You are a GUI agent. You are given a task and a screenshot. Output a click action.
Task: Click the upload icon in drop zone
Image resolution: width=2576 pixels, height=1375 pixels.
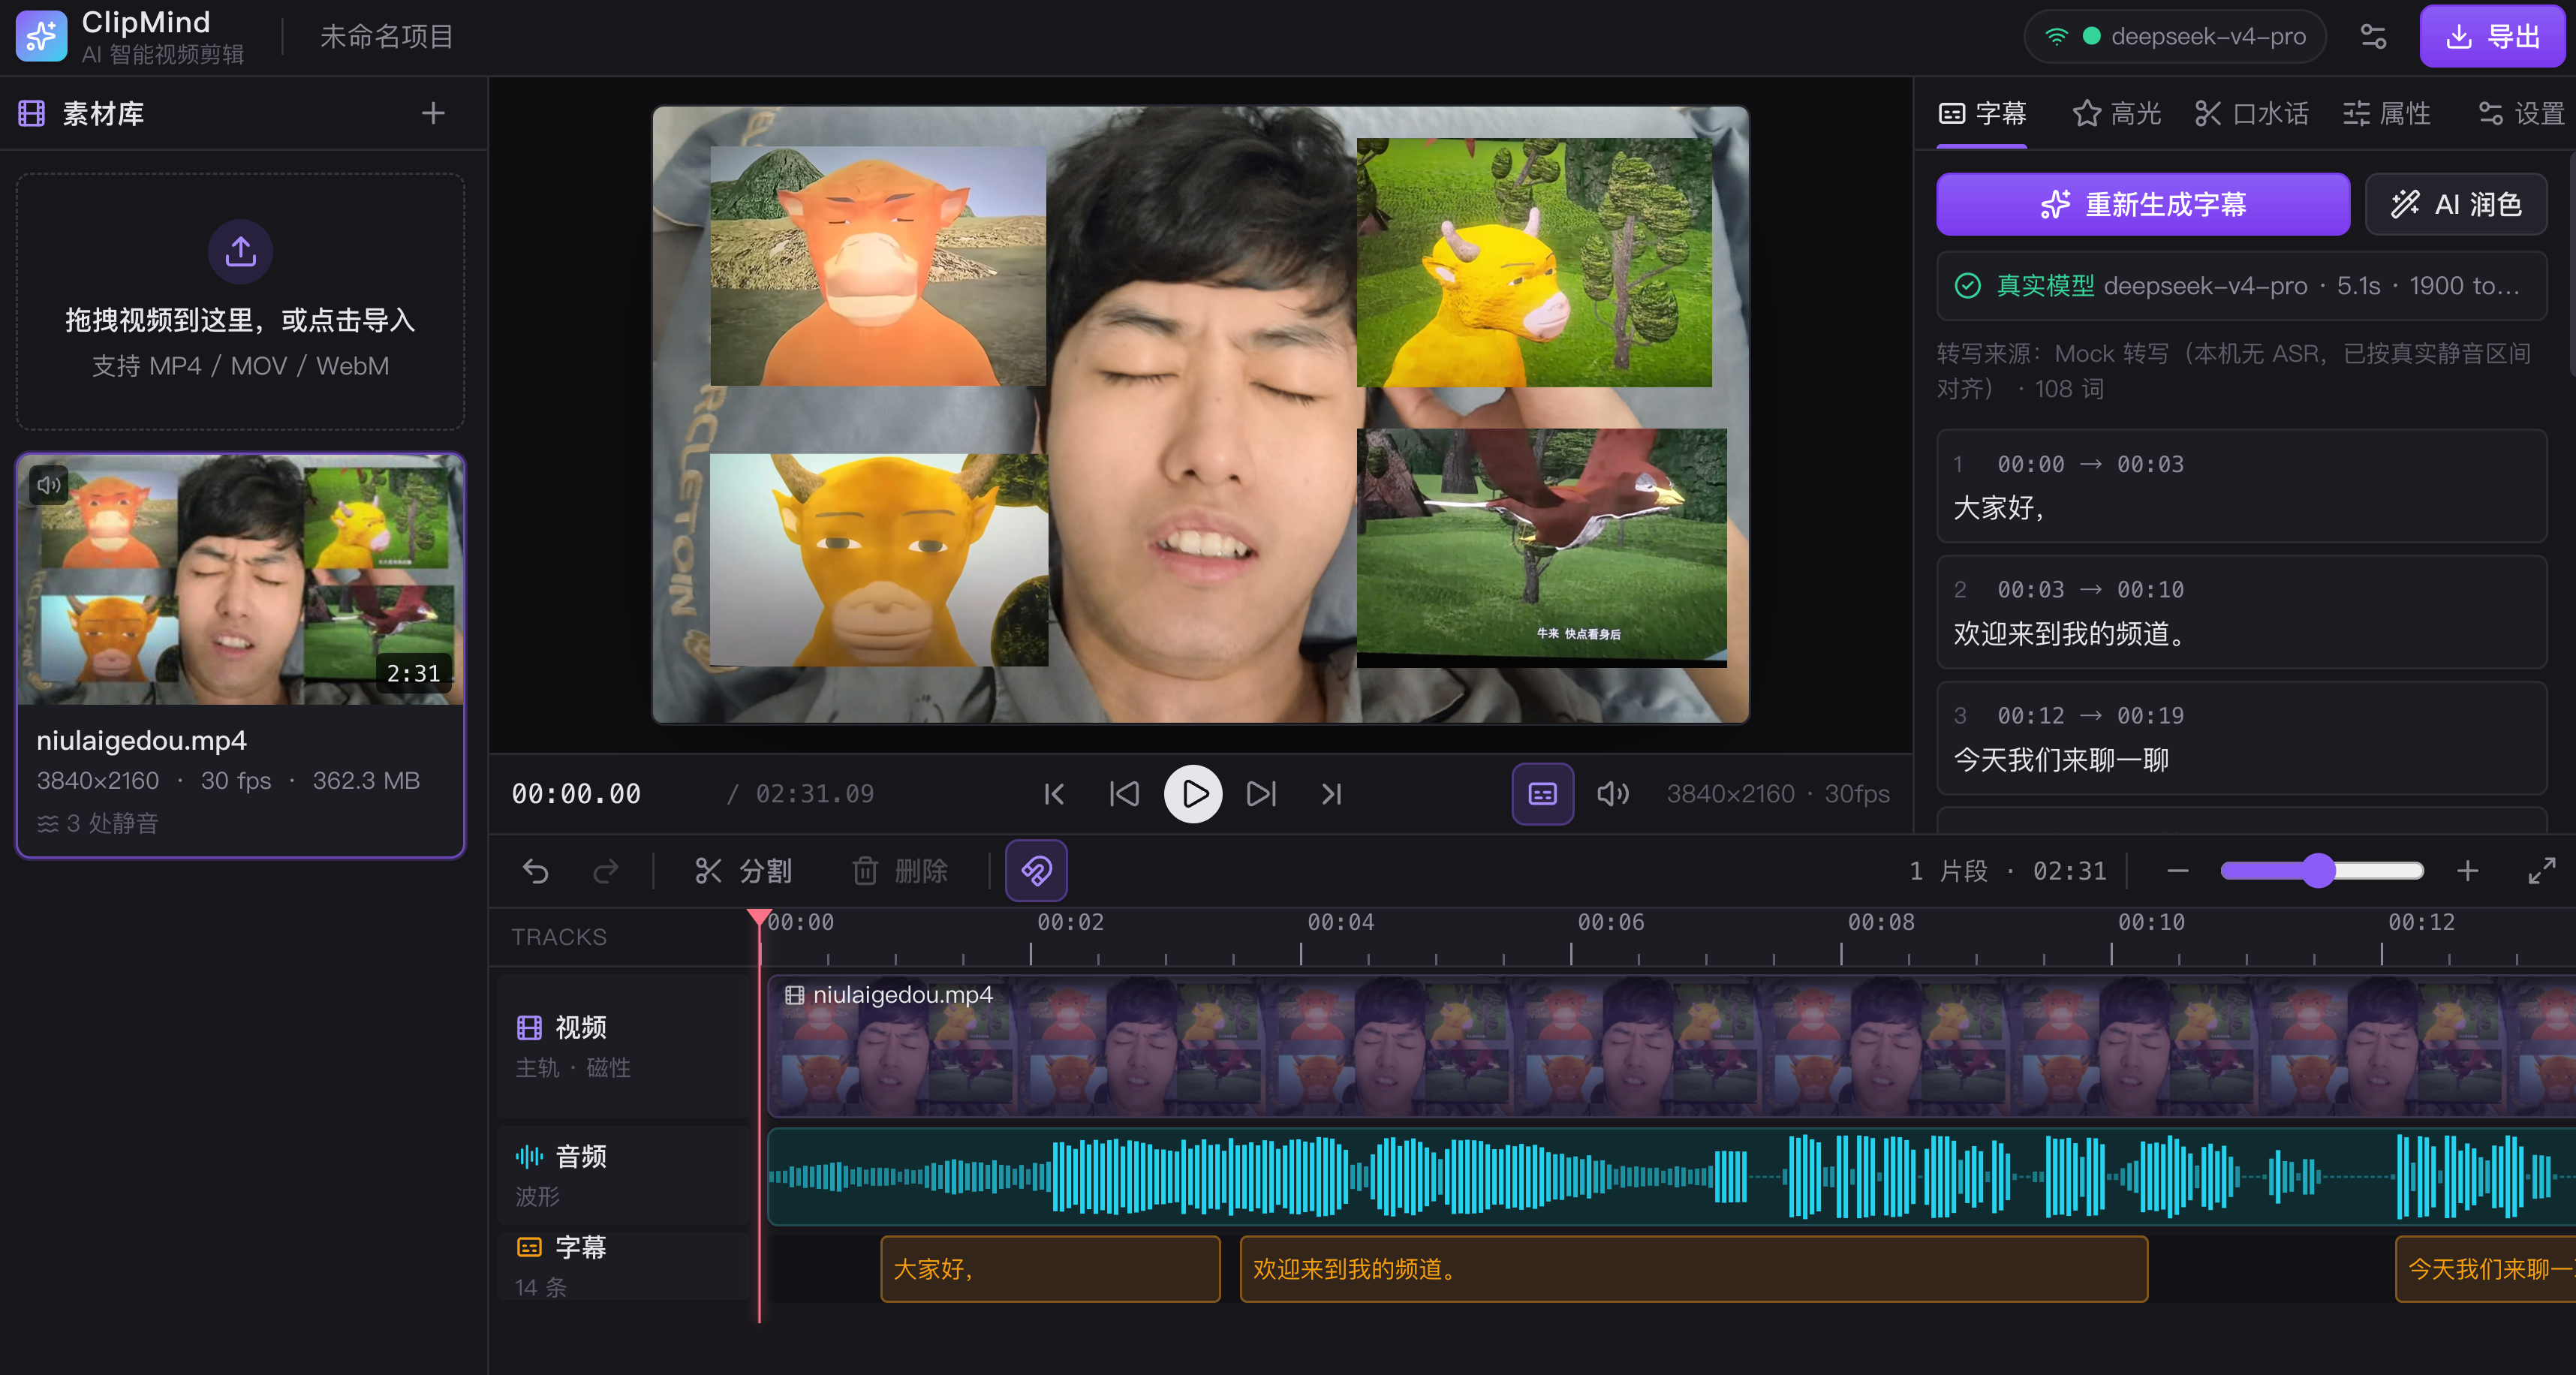click(x=240, y=251)
